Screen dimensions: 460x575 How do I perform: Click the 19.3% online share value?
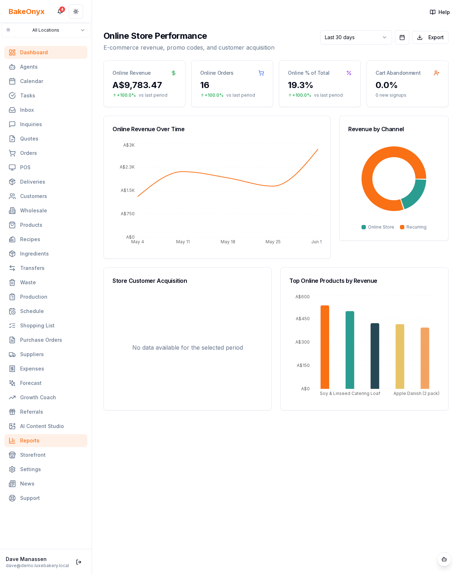300,85
